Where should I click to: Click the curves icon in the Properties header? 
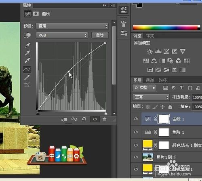coord(28,14)
